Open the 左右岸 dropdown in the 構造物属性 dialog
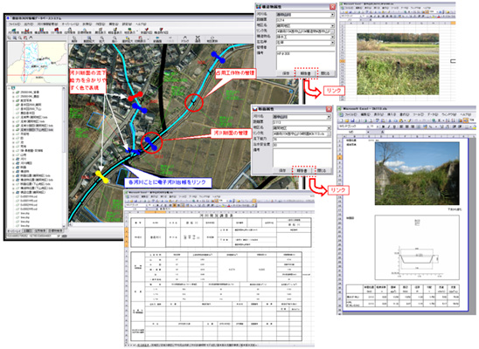The image size is (479, 349). coord(333,43)
